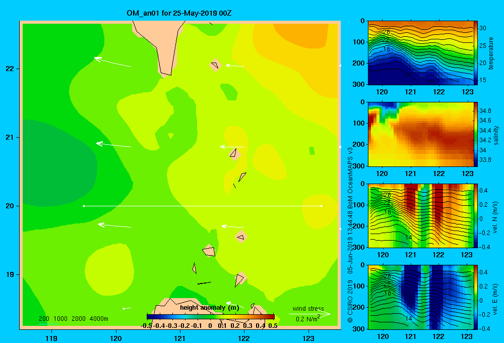Click the title "OM_an01 for 25-May-2019 00Z"

179,13
